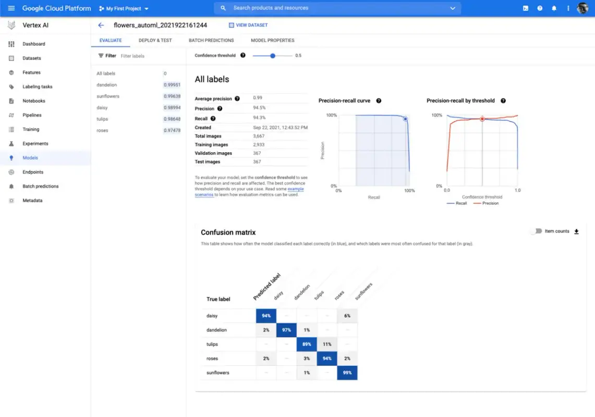Screen dimensions: 595x417
Task: Open the Experiments flask icon
Action: [x=11, y=143]
